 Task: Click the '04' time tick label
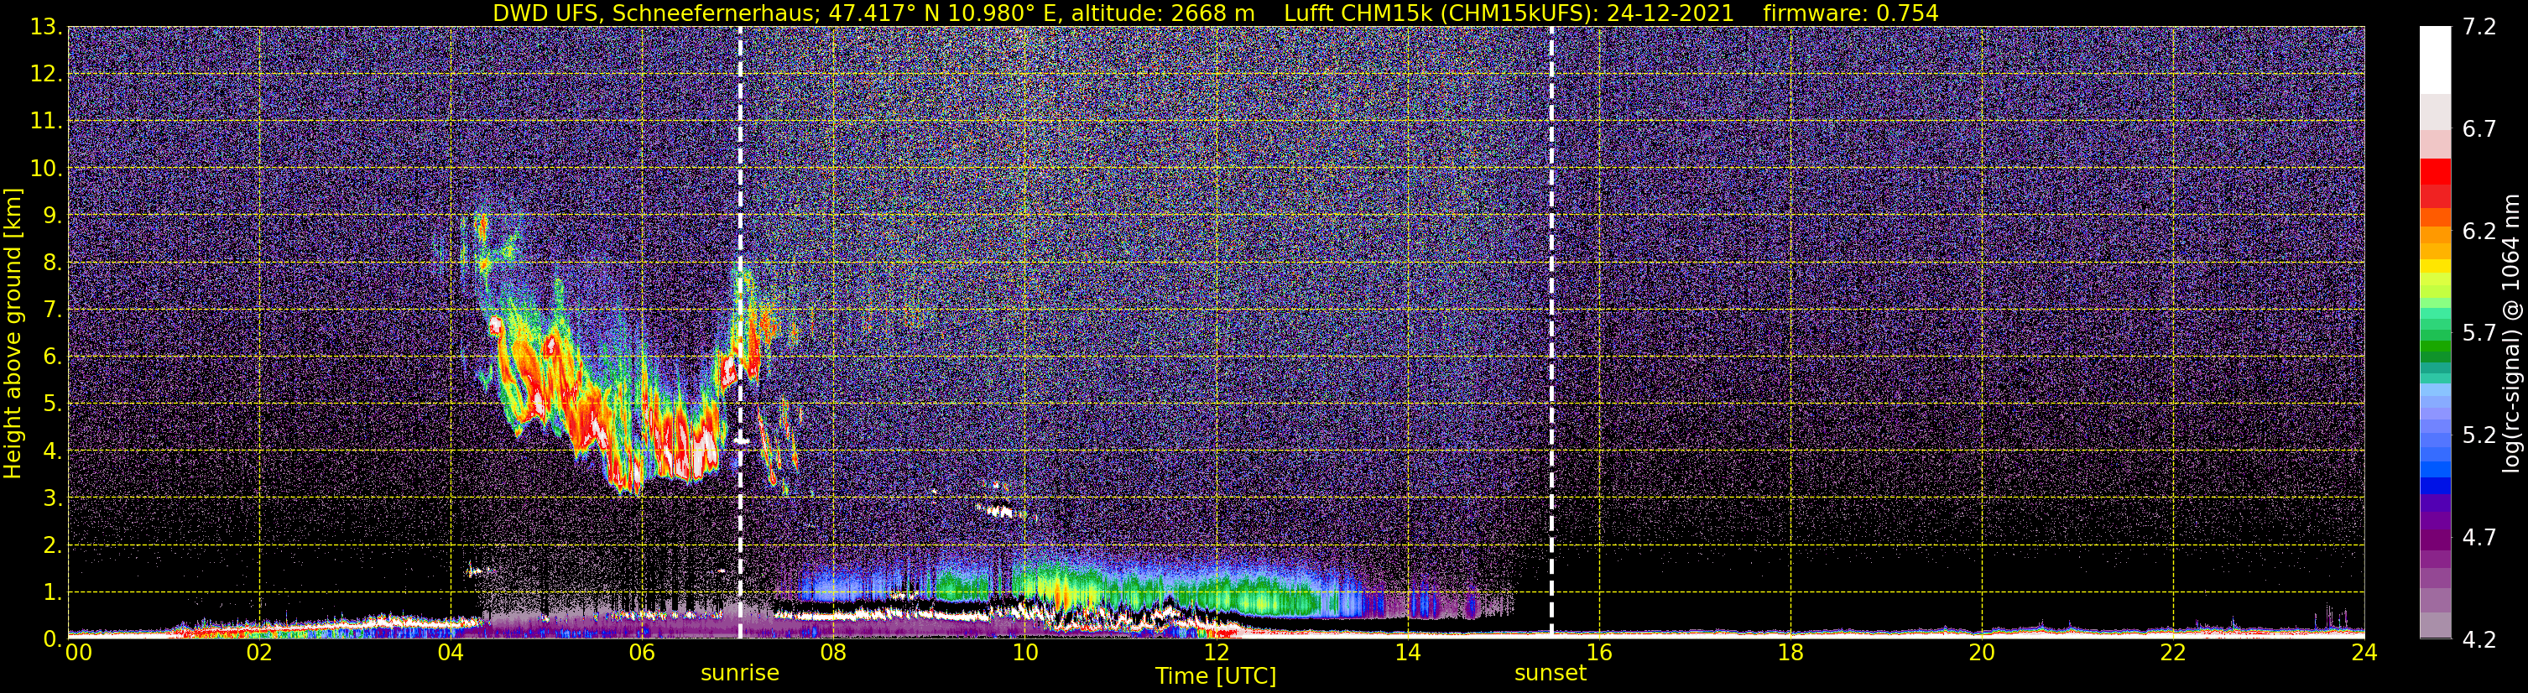[x=451, y=653]
